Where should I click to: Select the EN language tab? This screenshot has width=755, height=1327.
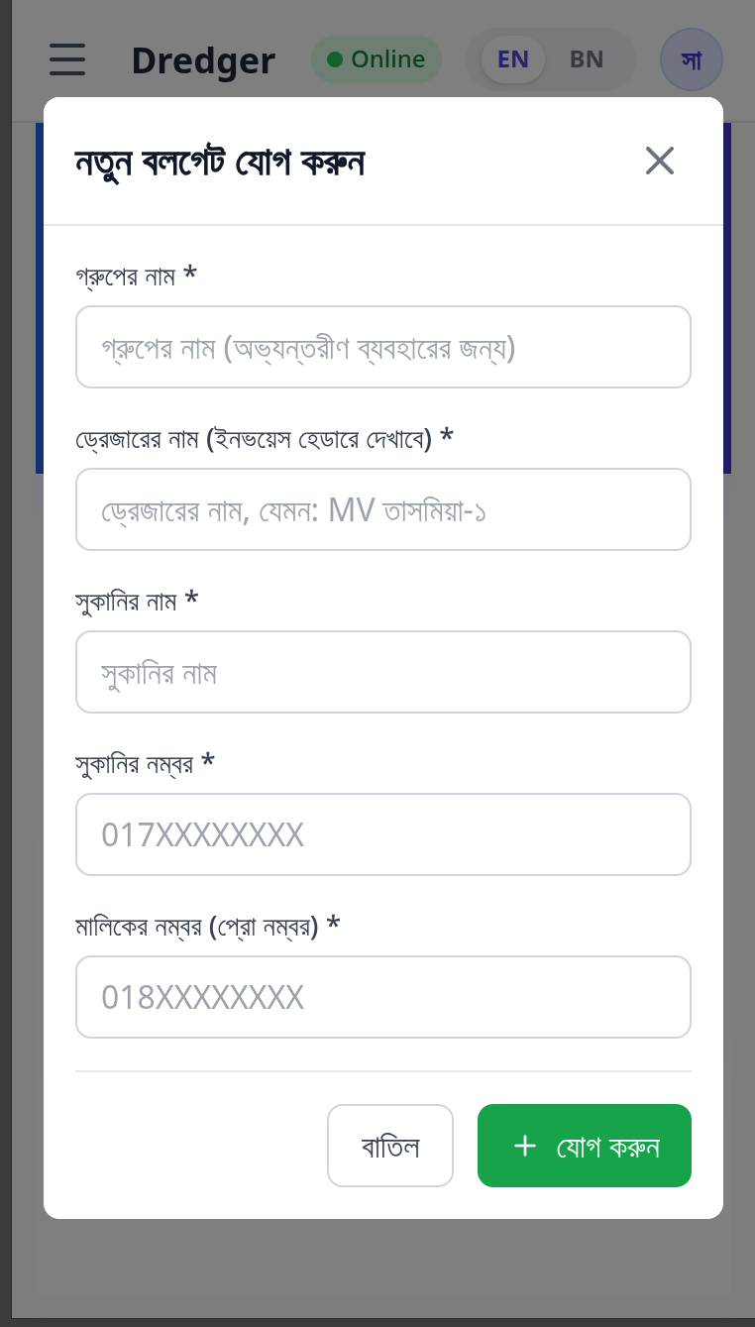pyautogui.click(x=512, y=59)
